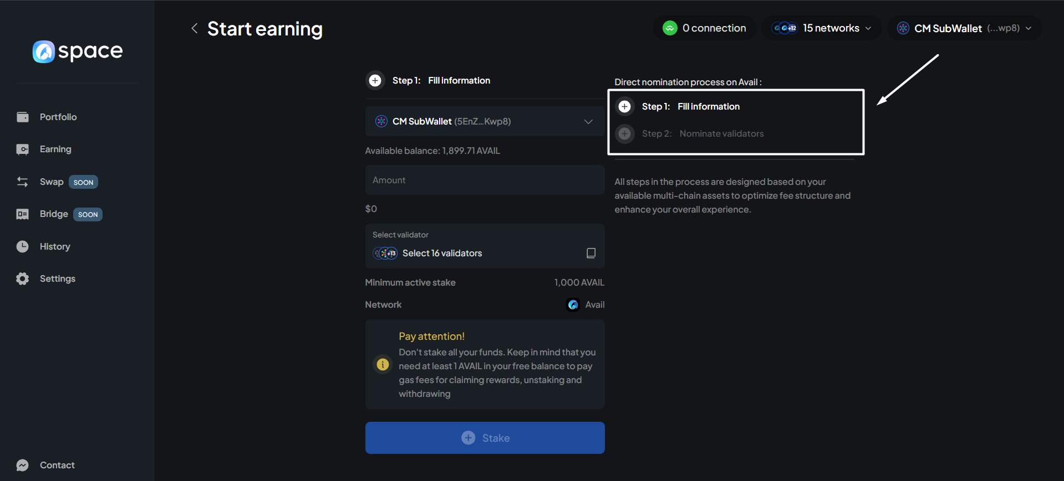Click the History clock icon
This screenshot has height=481, width=1064.
23,246
